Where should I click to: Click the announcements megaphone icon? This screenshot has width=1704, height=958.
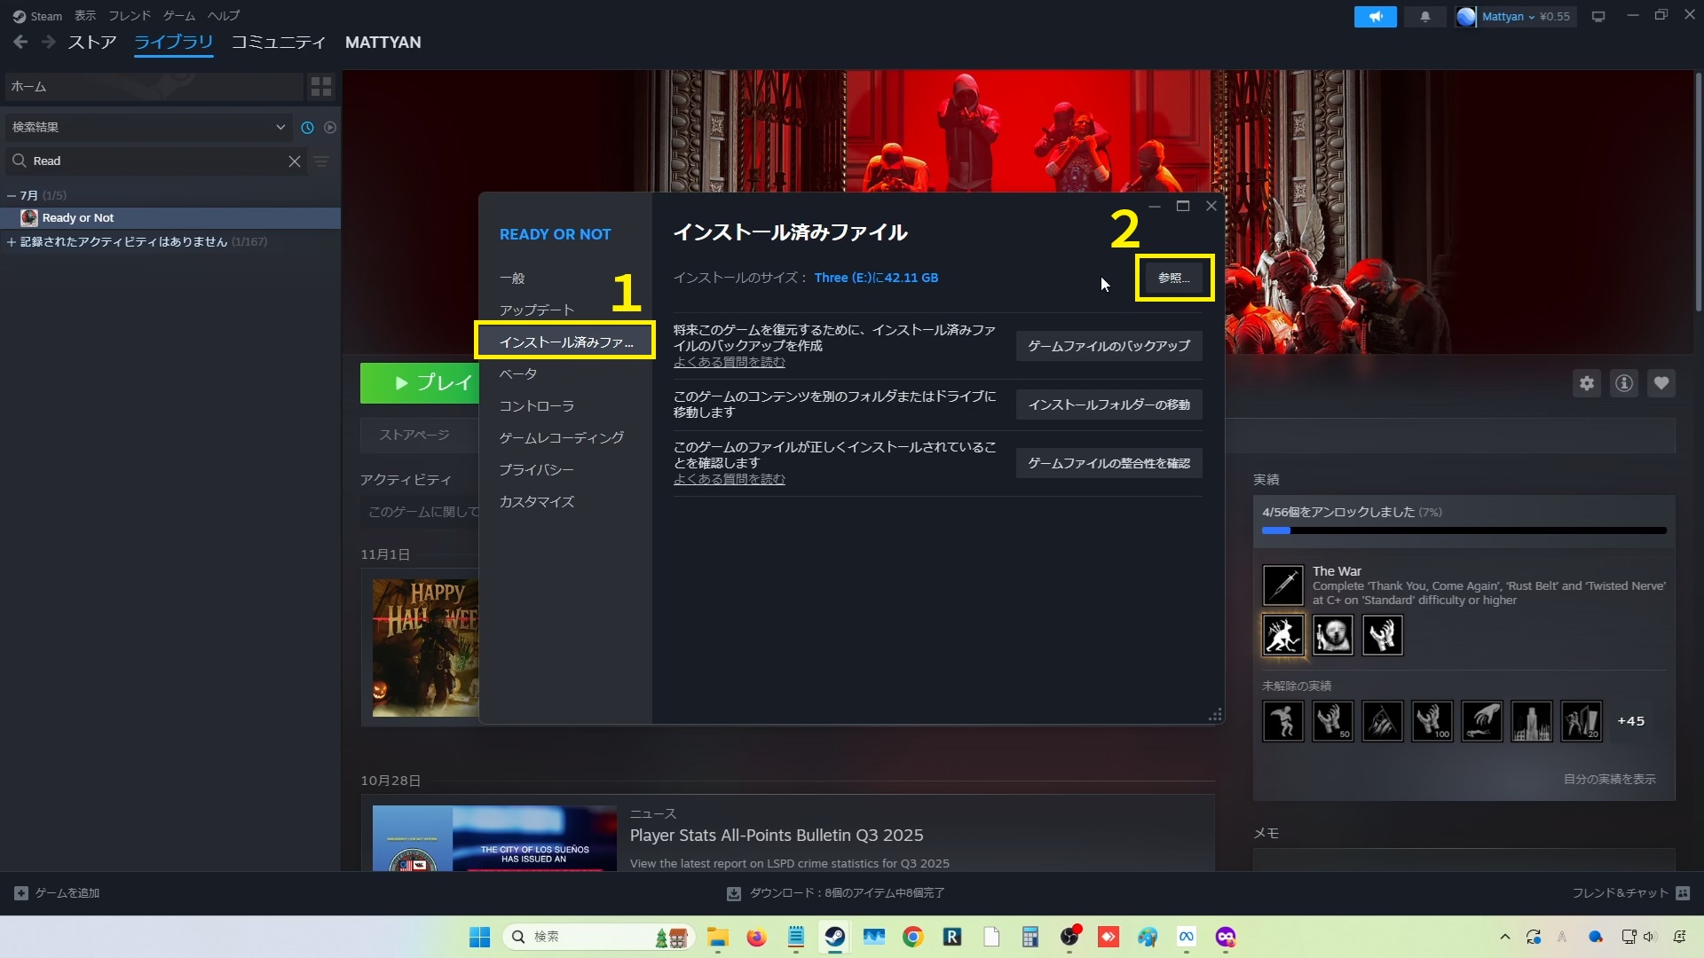[x=1375, y=16]
